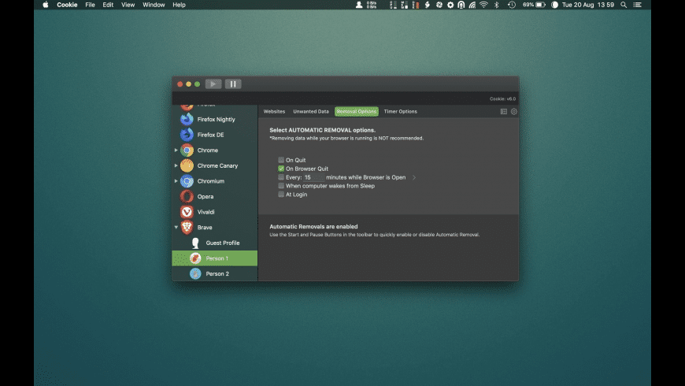This screenshot has height=386, width=685.
Task: Expand the Chromium disclosure triangle
Action: click(x=176, y=181)
